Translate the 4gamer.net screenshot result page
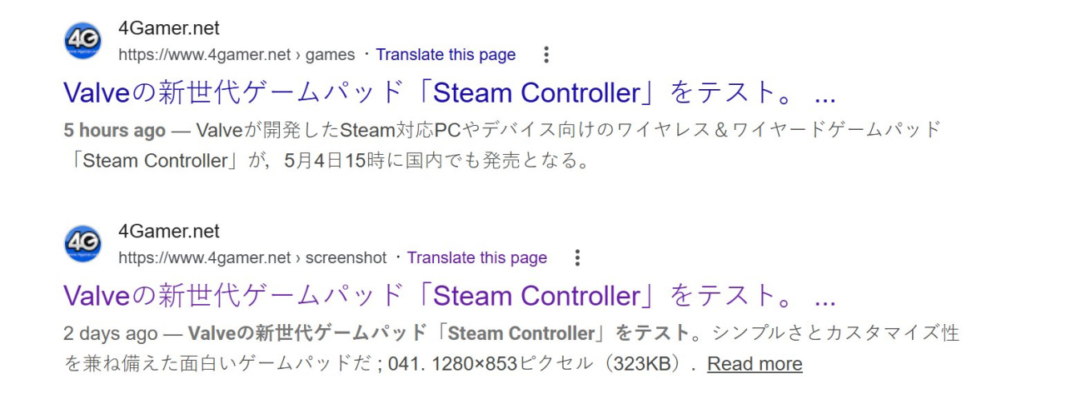Image resolution: width=1066 pixels, height=409 pixels. click(x=476, y=258)
